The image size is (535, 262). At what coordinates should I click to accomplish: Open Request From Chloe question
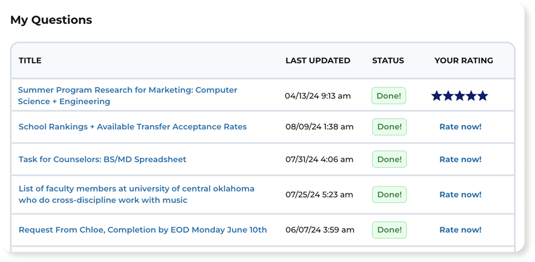click(x=143, y=230)
